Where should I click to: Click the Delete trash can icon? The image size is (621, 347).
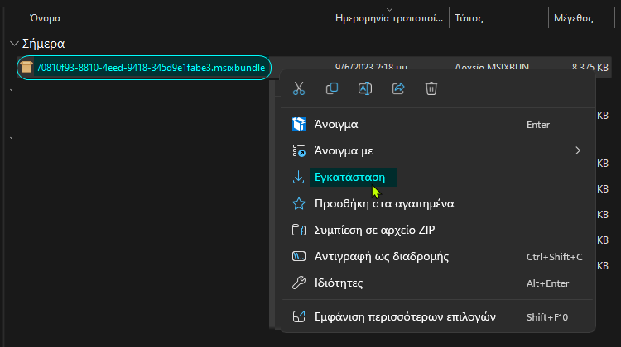431,88
